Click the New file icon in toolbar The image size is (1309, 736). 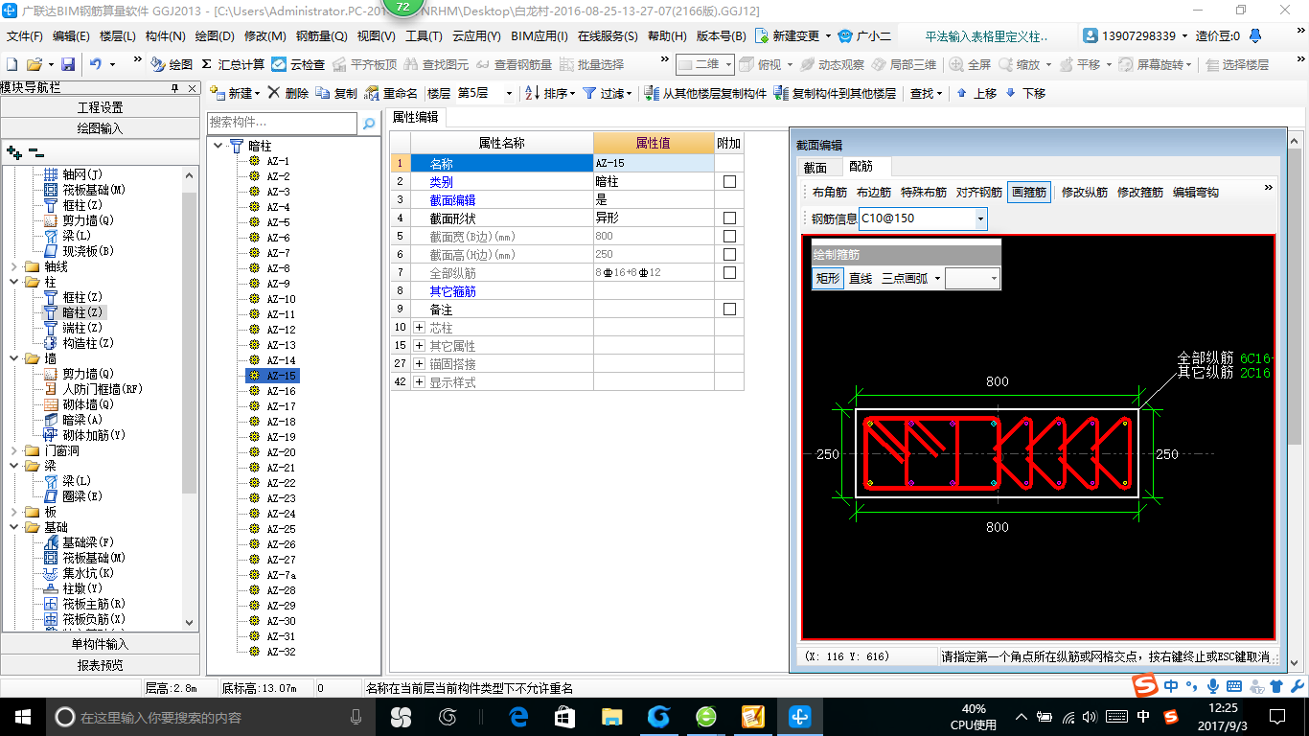point(11,64)
